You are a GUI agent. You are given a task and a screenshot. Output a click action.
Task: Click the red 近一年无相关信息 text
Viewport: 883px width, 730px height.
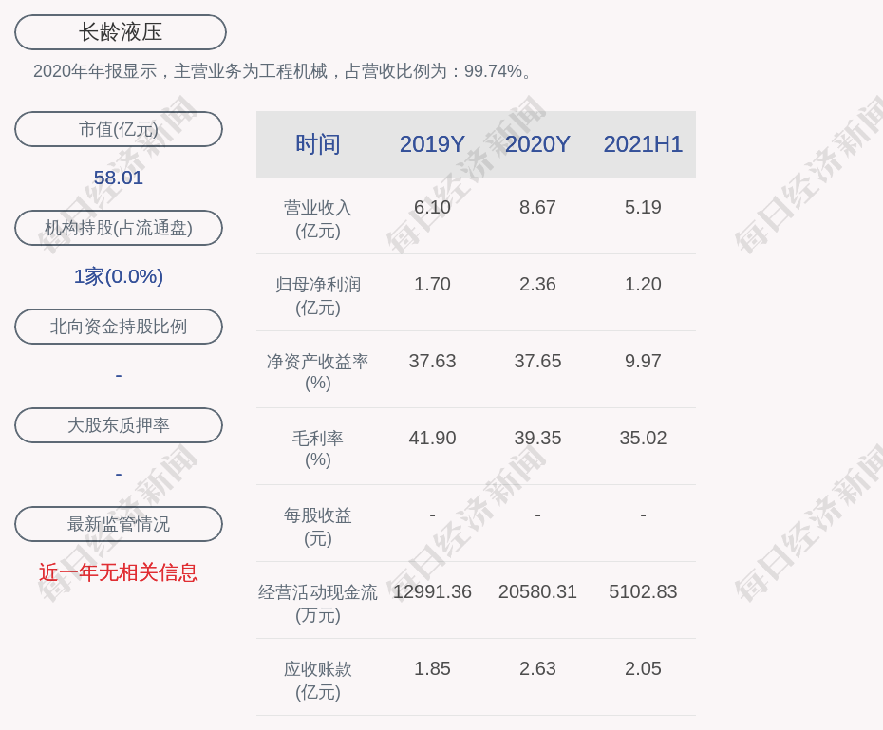point(119,572)
